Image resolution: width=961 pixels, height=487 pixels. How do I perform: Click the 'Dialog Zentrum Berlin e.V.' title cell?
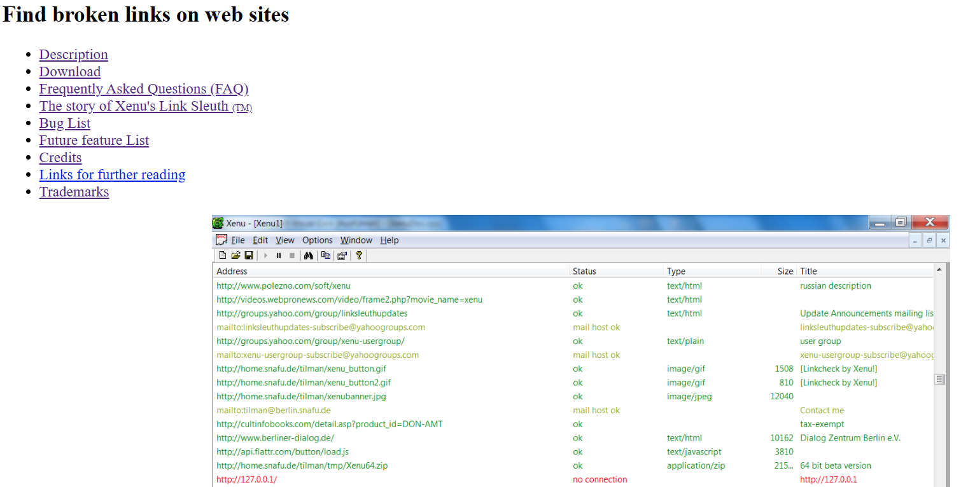tap(850, 438)
